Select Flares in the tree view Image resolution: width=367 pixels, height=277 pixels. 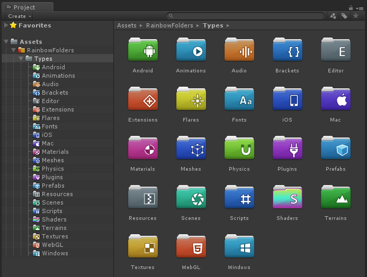coord(50,118)
